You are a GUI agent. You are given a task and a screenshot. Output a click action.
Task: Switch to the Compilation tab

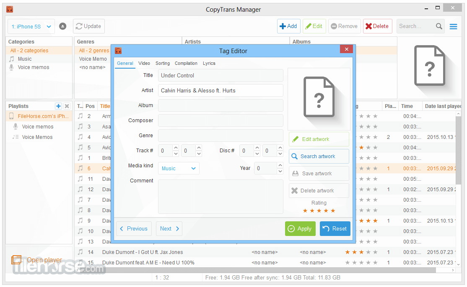click(186, 63)
